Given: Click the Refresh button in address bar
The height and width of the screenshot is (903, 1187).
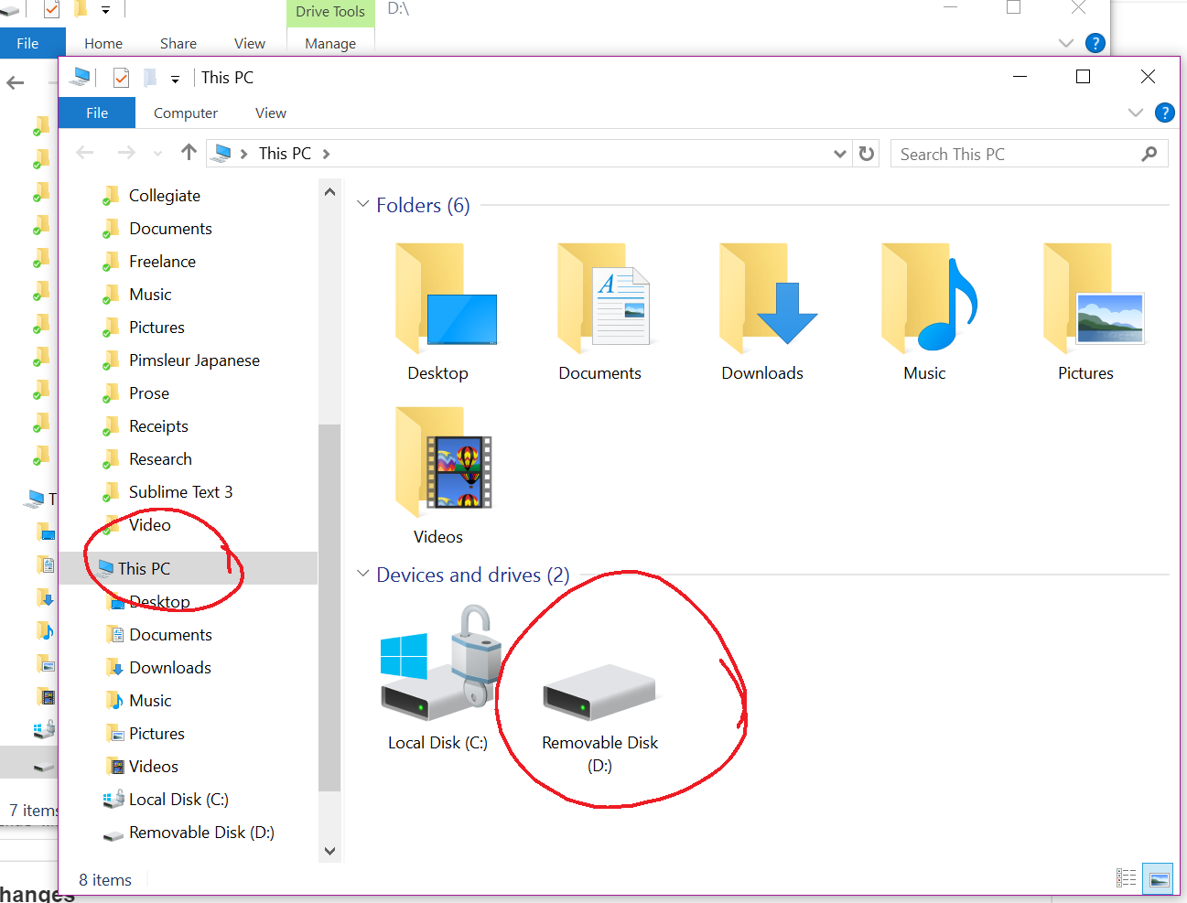Looking at the screenshot, I should click(867, 154).
